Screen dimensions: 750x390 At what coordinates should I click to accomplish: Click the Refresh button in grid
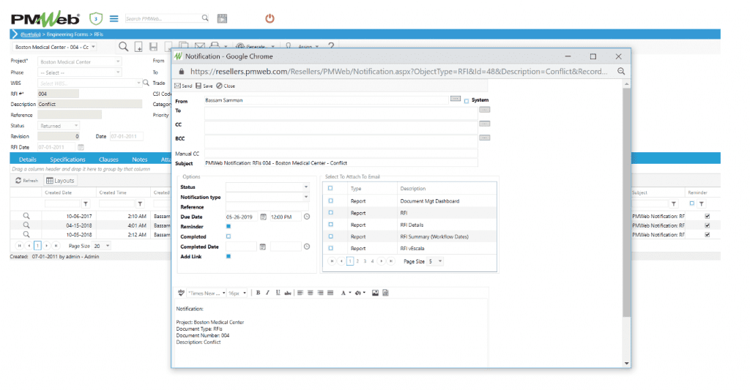point(27,181)
